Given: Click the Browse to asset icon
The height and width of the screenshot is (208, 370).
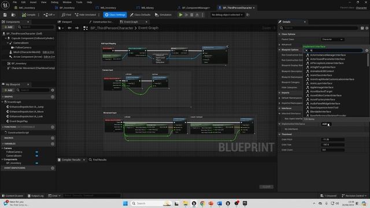Looking at the screenshot, I should coord(13,14).
